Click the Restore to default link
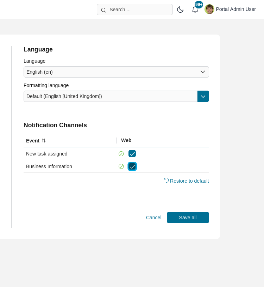The height and width of the screenshot is (287, 264). pyautogui.click(x=189, y=181)
